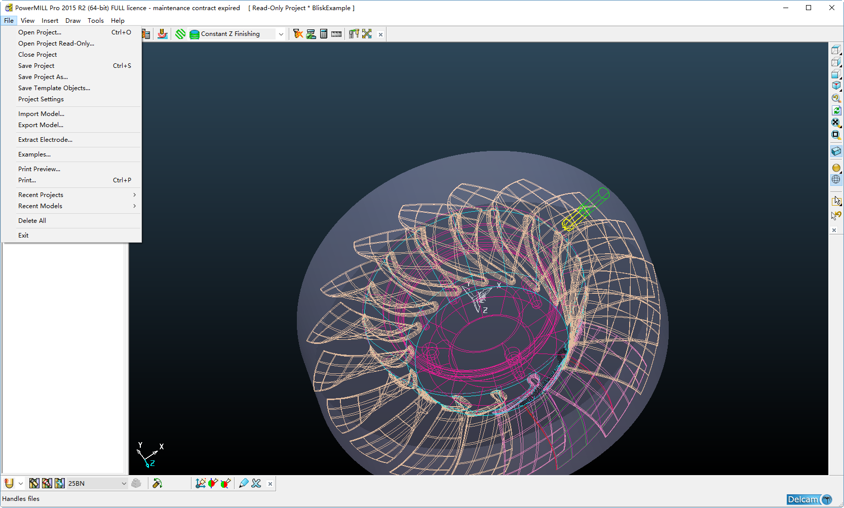Open the File menu
Viewport: 844px width, 508px height.
(x=9, y=21)
